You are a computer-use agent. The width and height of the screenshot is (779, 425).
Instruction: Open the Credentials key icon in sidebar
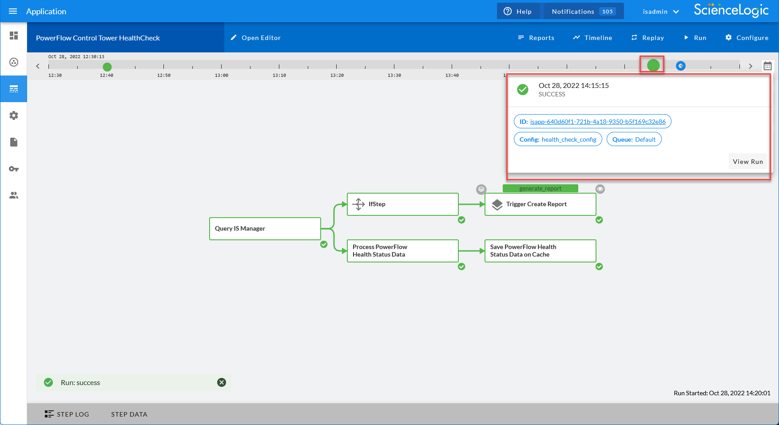[14, 169]
